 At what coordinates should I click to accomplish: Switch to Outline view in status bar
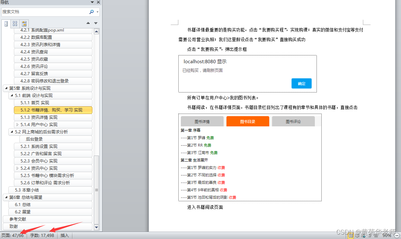370,236
